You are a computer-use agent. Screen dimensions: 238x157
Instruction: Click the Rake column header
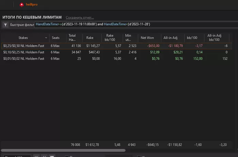(90, 38)
